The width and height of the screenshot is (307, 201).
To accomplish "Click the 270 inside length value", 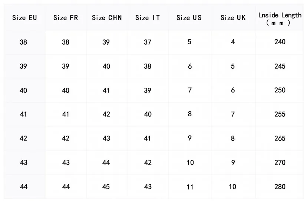I will (x=280, y=162).
